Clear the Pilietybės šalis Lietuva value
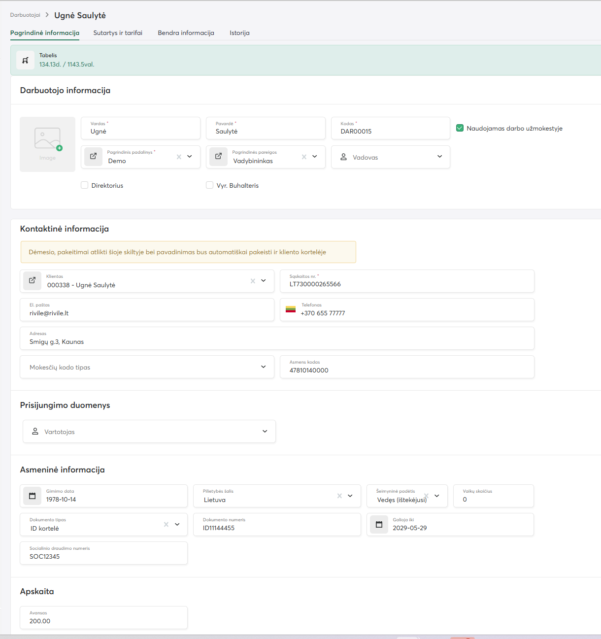This screenshot has width=601, height=639. [339, 496]
